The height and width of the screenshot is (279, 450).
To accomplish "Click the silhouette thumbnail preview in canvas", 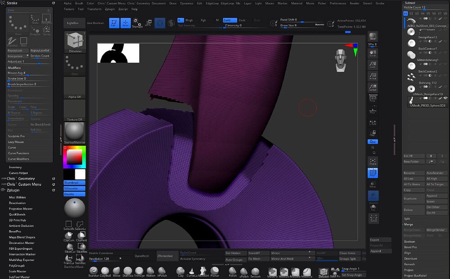I will point(118,53).
